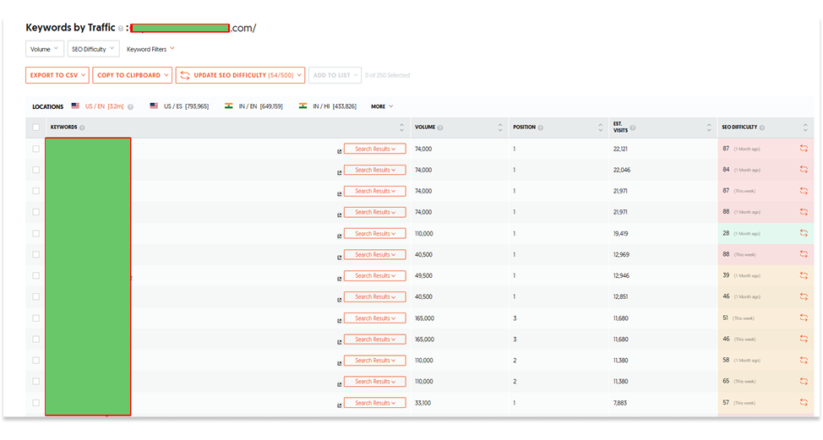The image size is (823, 440).
Task: Click the info icon next to Keywords by Traffic
Action: (121, 29)
